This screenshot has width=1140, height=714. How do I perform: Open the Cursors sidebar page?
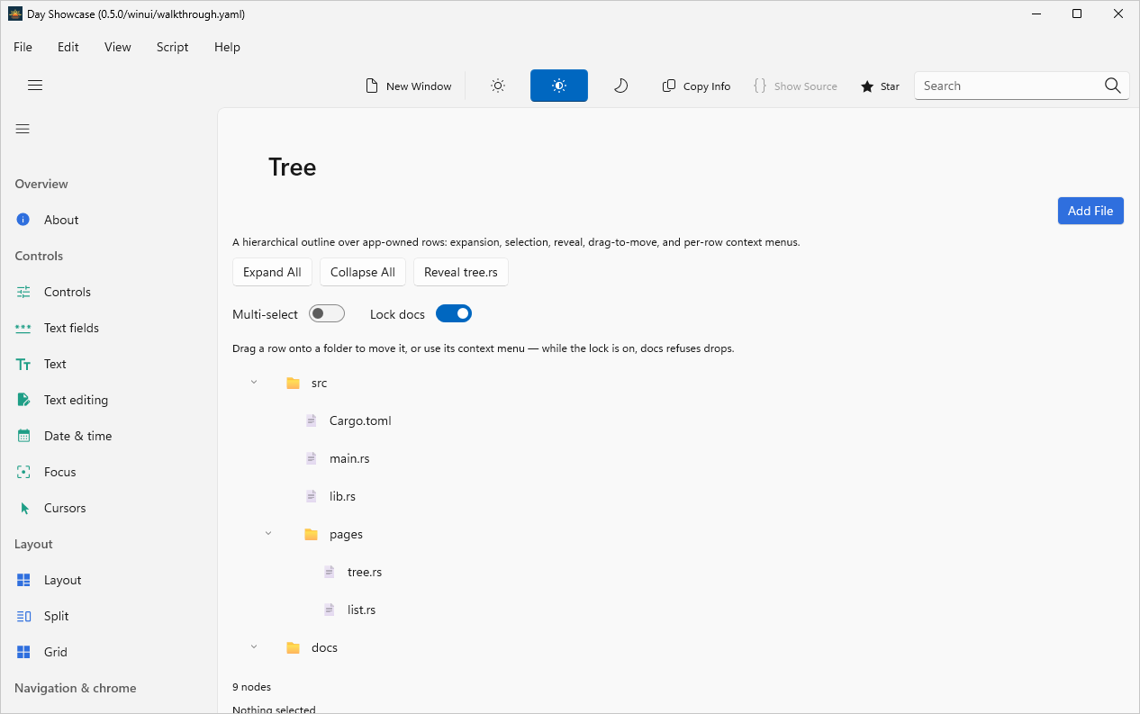108,508
